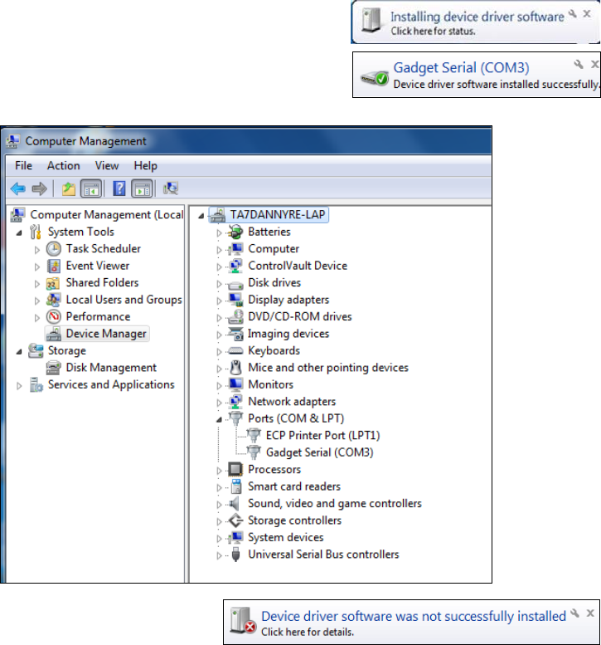
Task: Open the View menu
Action: [x=107, y=166]
